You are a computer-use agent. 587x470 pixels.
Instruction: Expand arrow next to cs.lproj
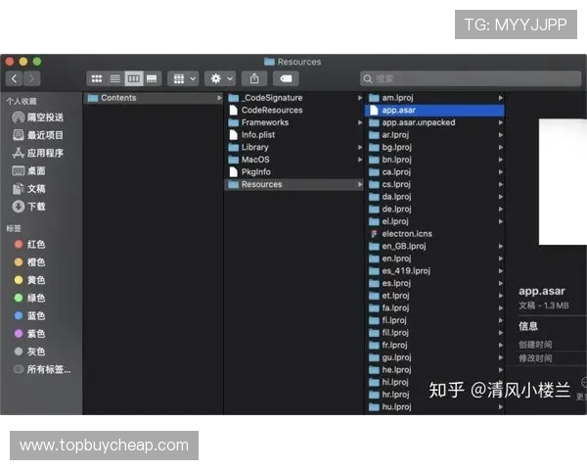(501, 184)
